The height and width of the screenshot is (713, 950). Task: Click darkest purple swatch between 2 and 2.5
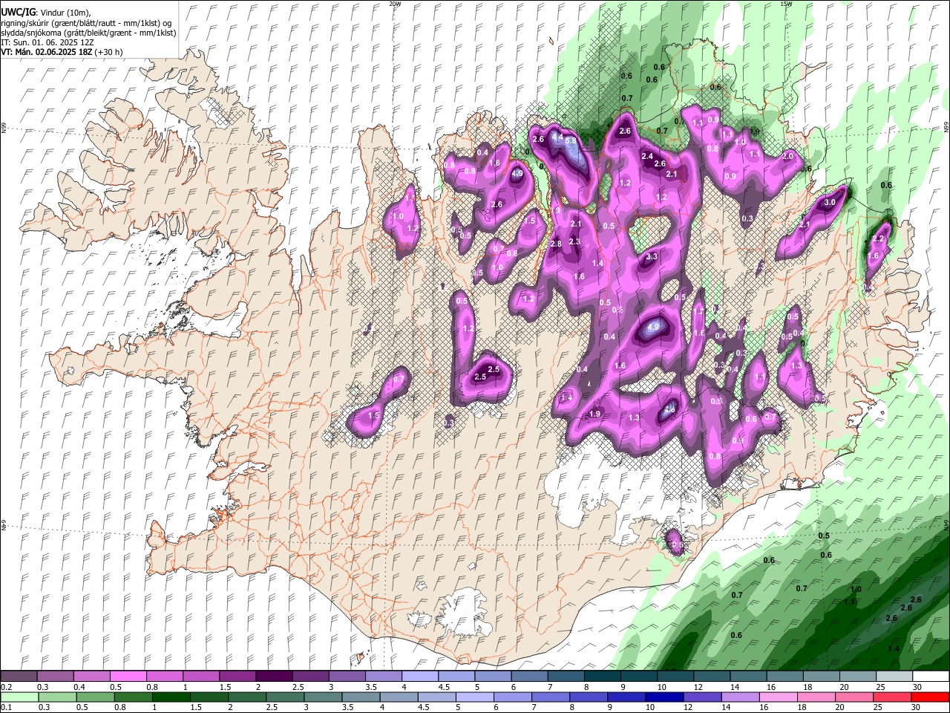(273, 677)
